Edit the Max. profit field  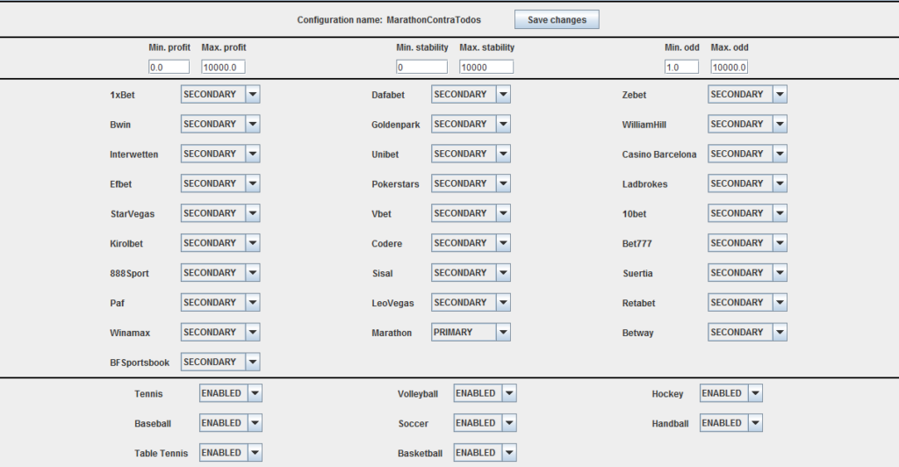(223, 67)
